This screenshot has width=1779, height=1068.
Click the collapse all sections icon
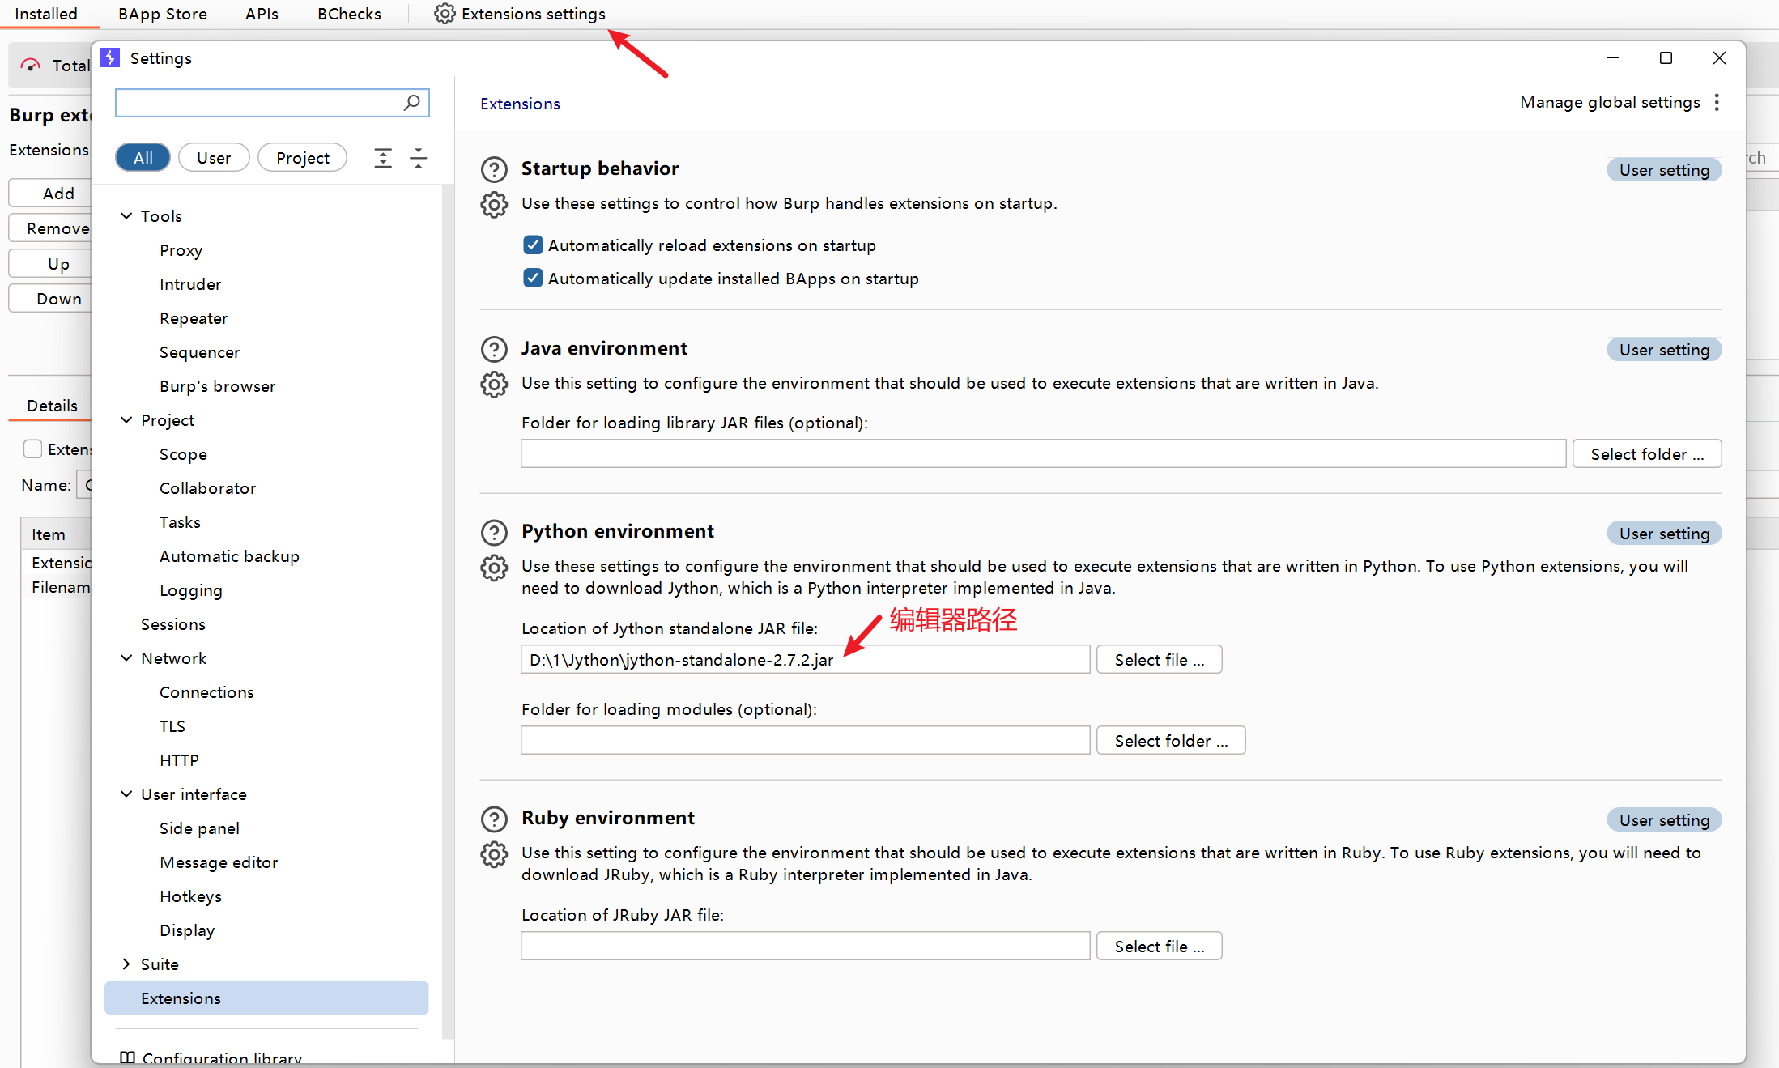pos(418,158)
